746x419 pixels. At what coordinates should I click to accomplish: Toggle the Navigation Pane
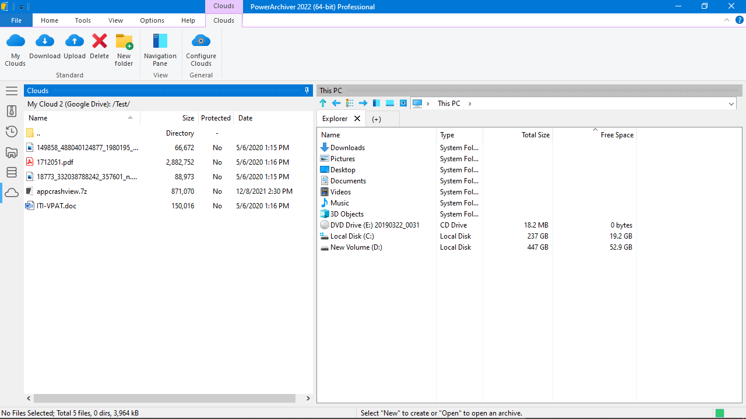pos(160,49)
